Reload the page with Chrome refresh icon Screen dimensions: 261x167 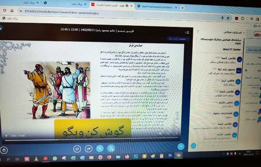click(x=5, y=10)
